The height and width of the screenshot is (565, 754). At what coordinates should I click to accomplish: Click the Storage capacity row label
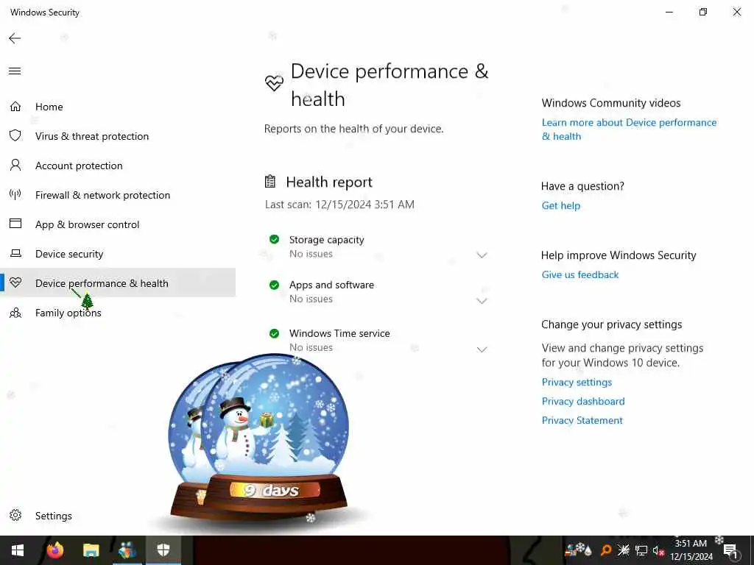326,240
